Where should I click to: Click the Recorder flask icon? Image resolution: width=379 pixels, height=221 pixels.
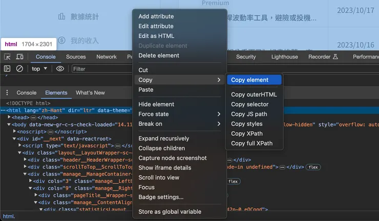(335, 57)
